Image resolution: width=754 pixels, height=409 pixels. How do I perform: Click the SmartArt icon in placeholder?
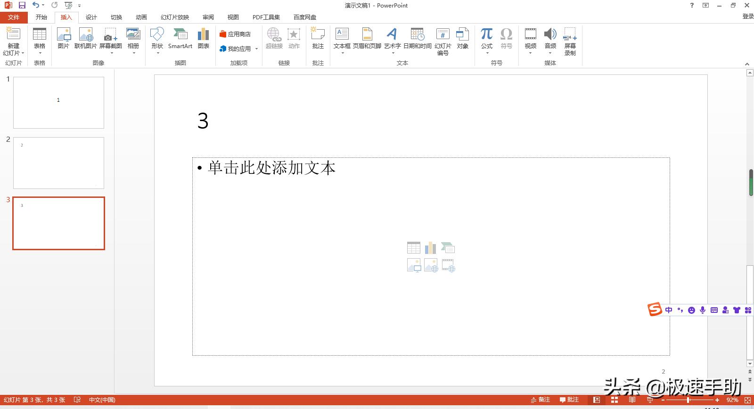click(x=448, y=248)
